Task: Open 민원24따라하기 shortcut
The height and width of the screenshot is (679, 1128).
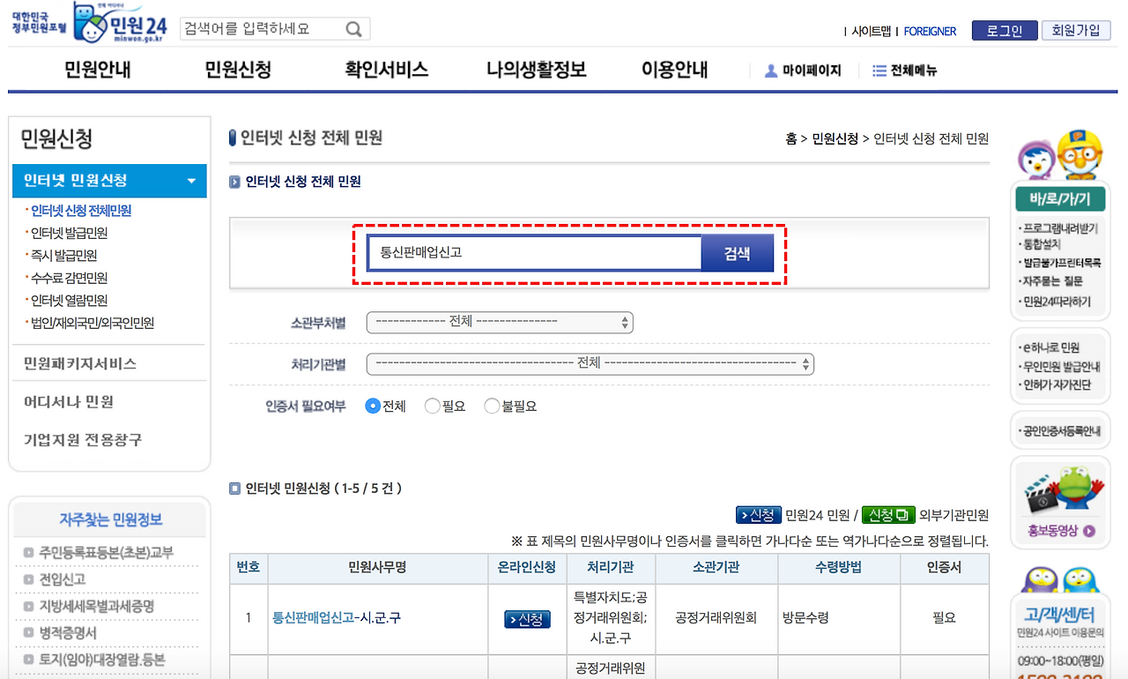Action: coord(1057,301)
